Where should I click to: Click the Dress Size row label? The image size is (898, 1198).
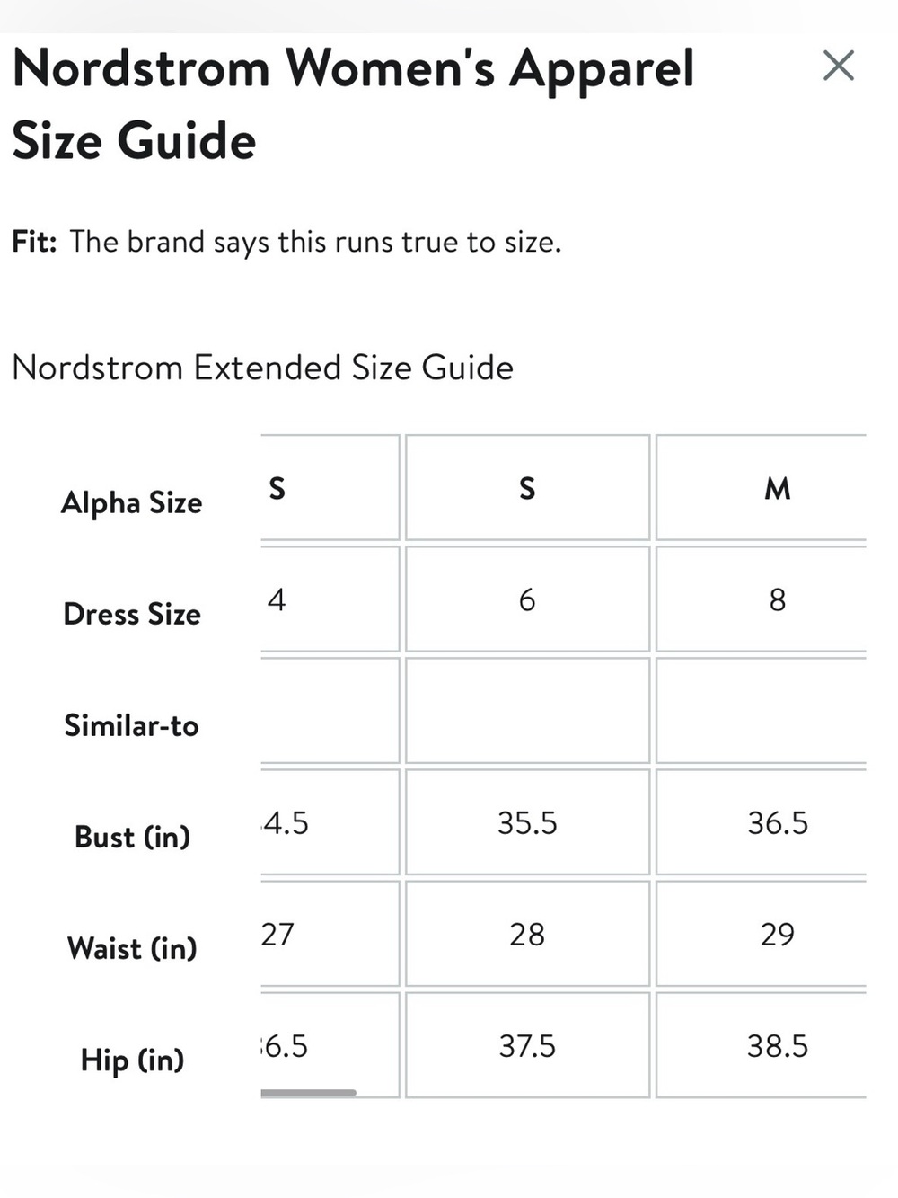(132, 614)
